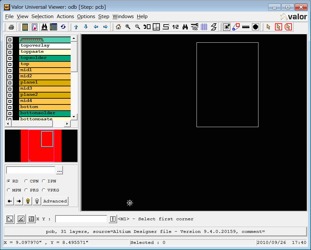311x250 pixels.
Task: Pan left with the blue left arrow
Action: pos(96,27)
